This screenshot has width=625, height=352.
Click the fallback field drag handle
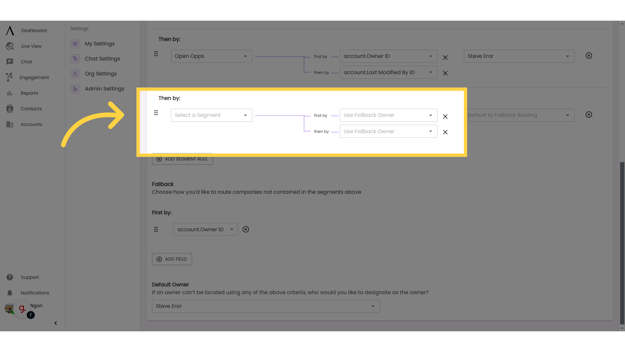[156, 229]
